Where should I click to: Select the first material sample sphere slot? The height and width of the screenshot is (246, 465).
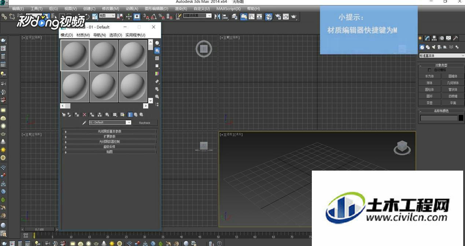pos(75,55)
